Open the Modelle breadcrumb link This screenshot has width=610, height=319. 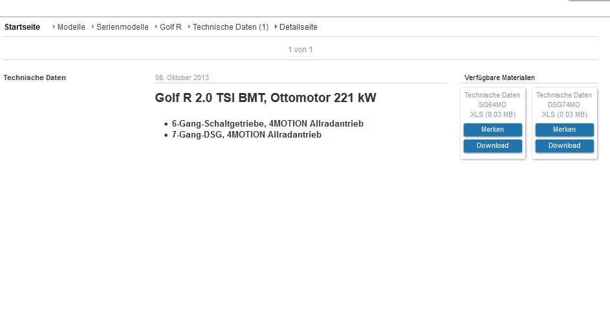[x=71, y=27]
